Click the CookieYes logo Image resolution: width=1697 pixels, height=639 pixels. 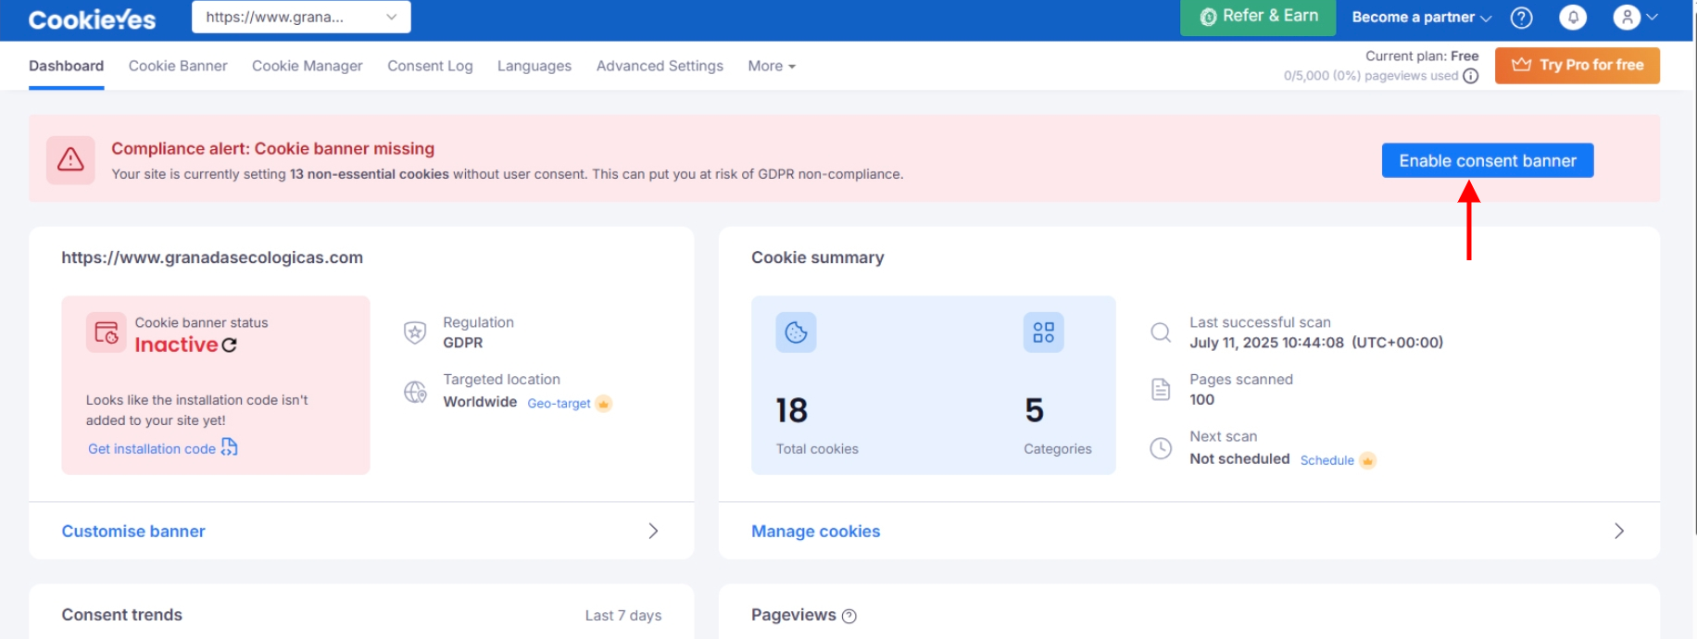[x=92, y=19]
